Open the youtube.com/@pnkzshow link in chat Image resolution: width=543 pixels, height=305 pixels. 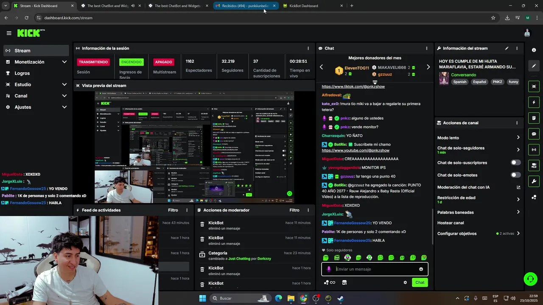(355, 150)
